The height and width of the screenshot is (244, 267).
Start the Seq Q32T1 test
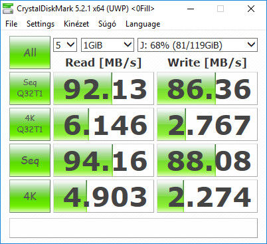[x=30, y=88]
